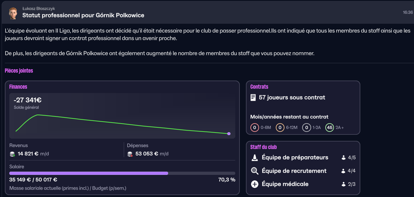This screenshot has height=197, width=414.
Task: Click person icon next to 4/5
Action: point(344,158)
